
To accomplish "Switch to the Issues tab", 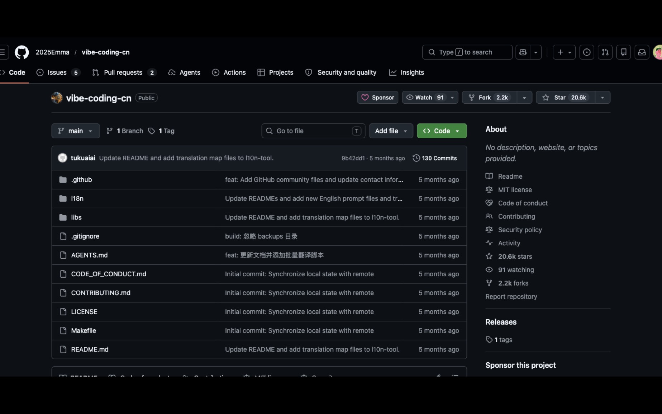I will (x=59, y=72).
